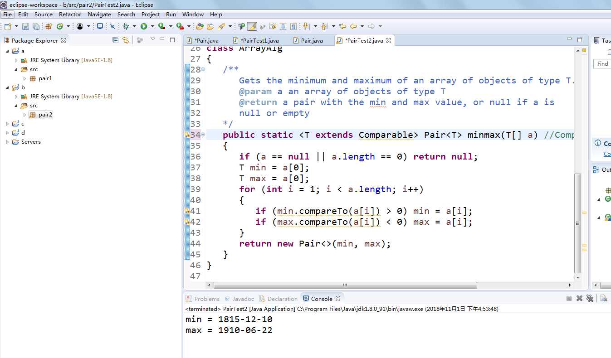
Task: Open dropdown next to Back navigation arrow
Action: (362, 26)
